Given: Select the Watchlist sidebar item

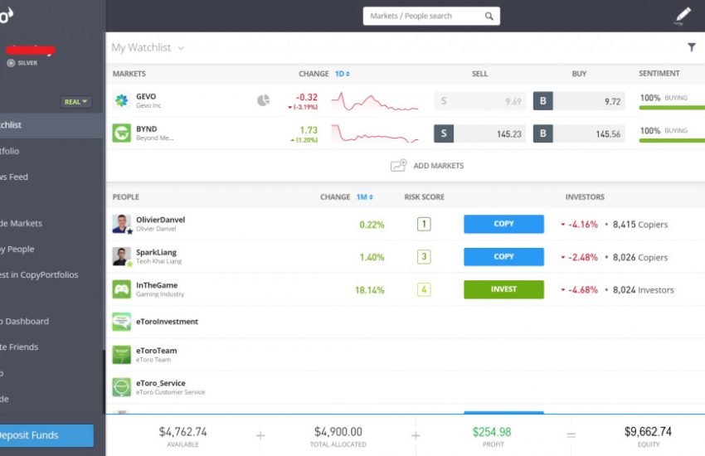Looking at the screenshot, I should 52,125.
